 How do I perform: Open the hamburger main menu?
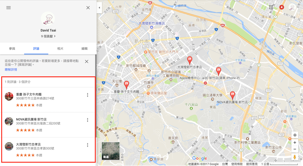8,8
